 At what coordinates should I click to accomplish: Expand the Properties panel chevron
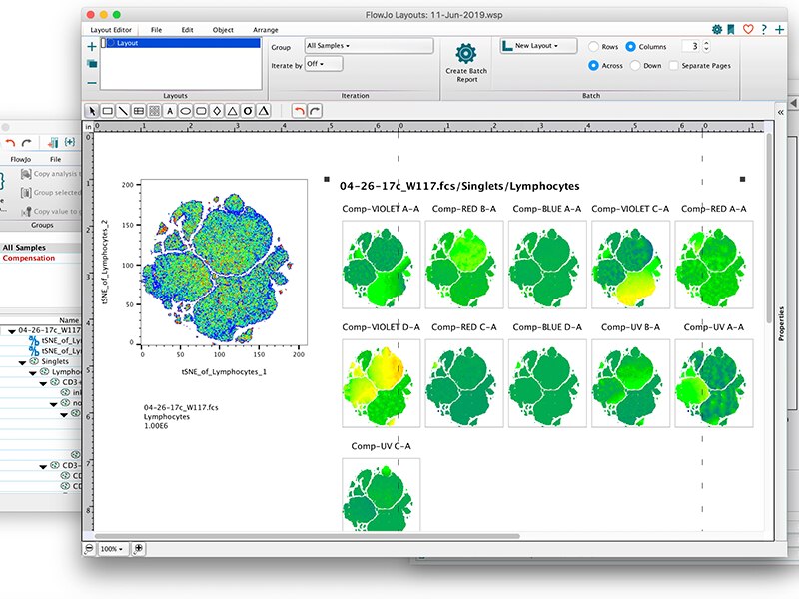click(x=780, y=112)
